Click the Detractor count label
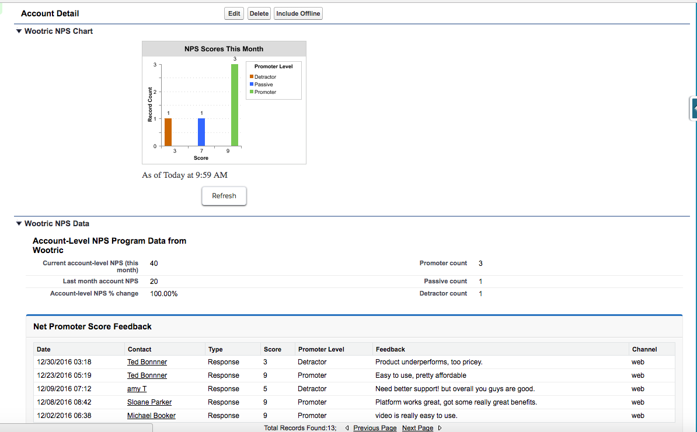The height and width of the screenshot is (432, 697). coord(443,293)
